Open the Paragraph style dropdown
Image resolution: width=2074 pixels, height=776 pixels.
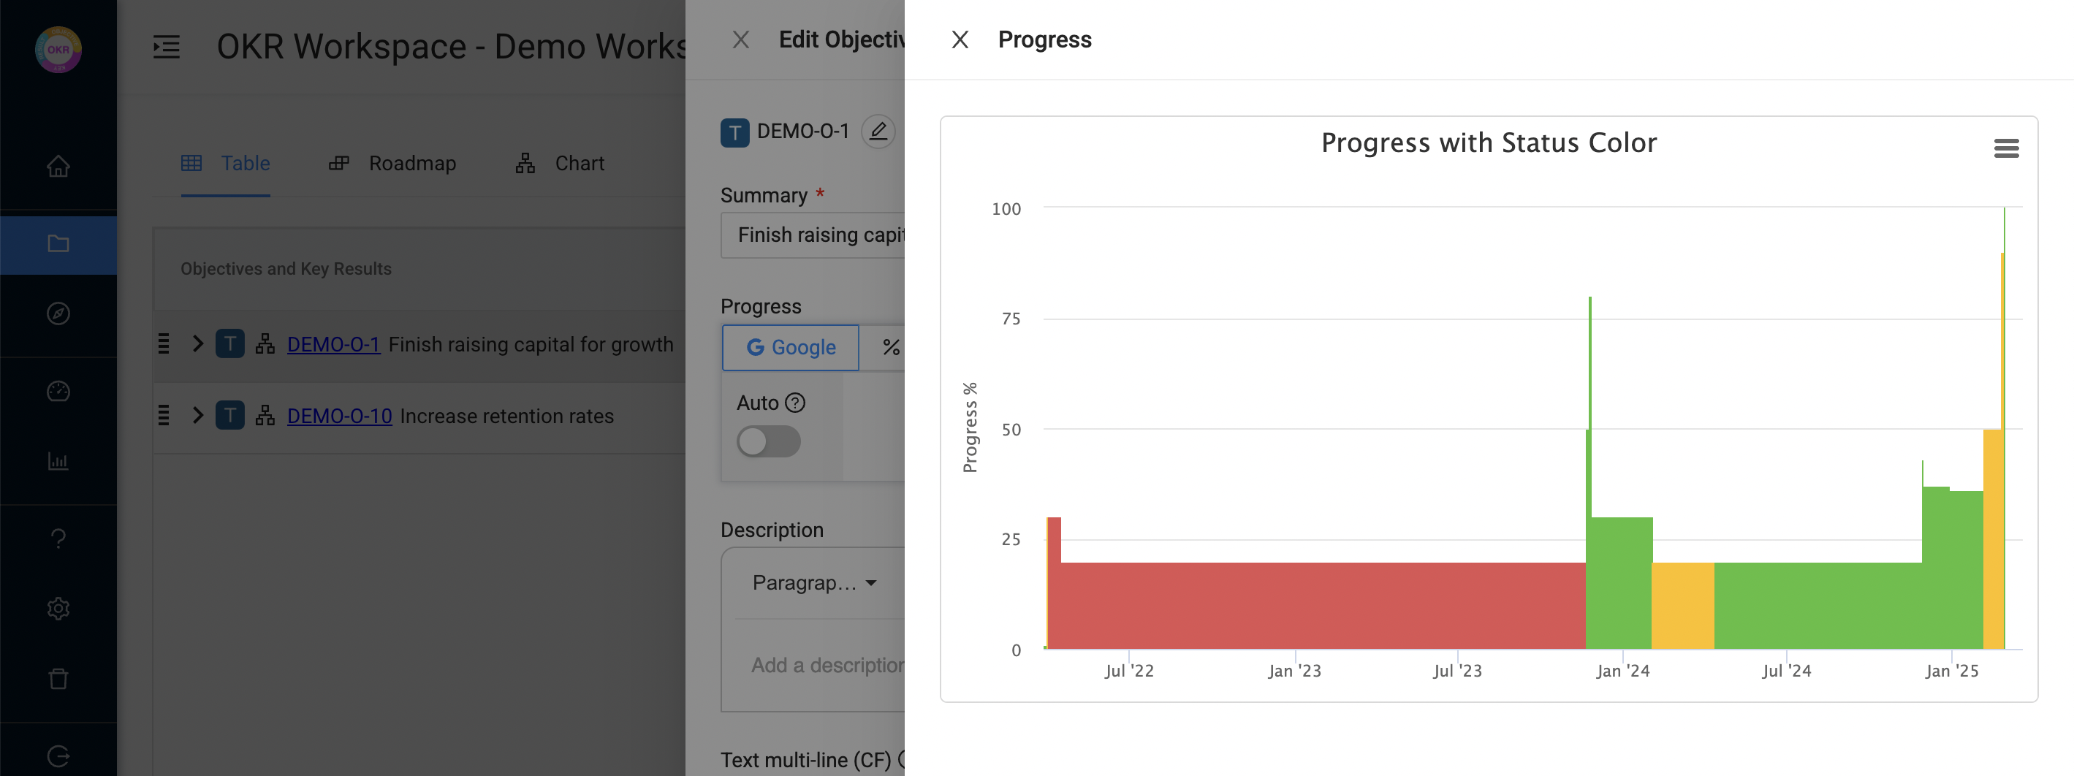coord(814,583)
